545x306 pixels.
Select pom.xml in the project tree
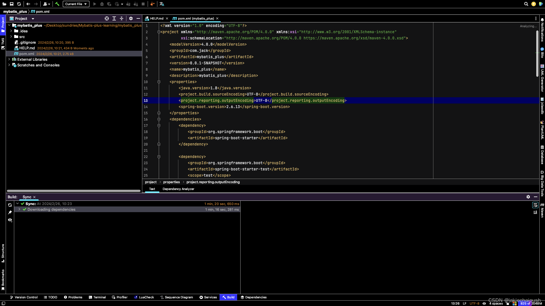(x=74, y=54)
